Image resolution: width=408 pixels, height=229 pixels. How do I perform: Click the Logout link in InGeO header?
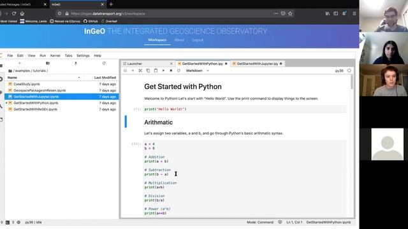[x=198, y=40]
